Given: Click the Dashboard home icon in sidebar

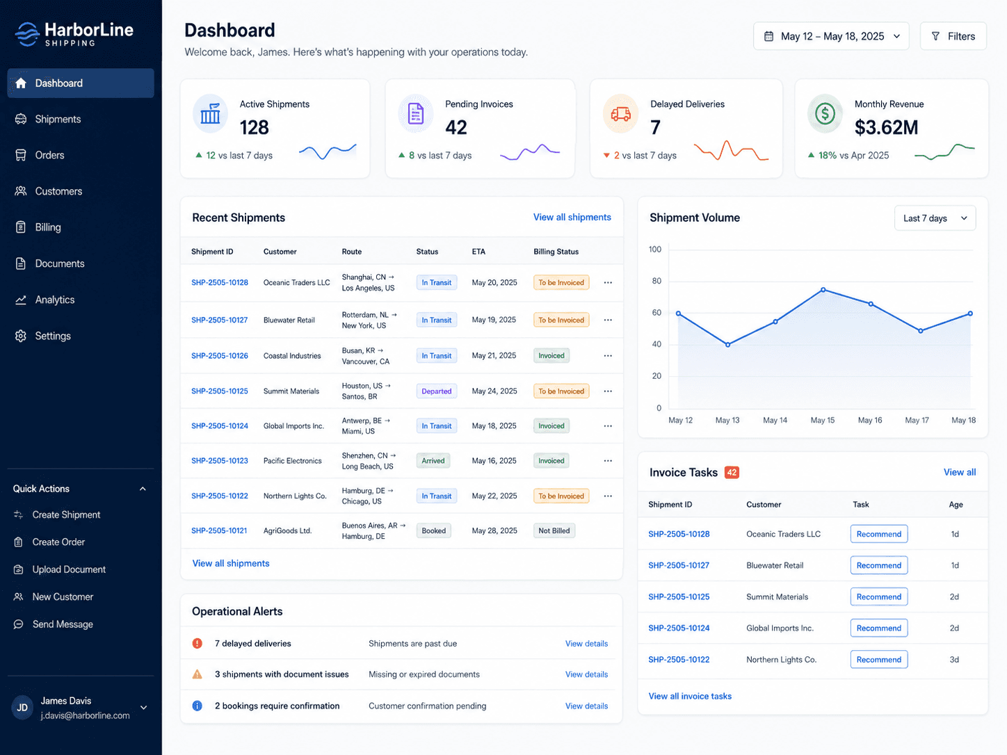Looking at the screenshot, I should (21, 83).
